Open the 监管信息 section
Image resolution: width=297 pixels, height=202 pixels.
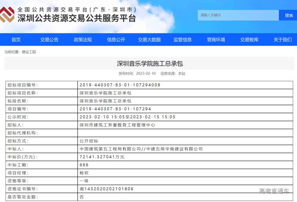tap(183, 40)
